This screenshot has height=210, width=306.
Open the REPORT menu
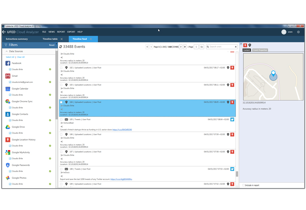61,32
